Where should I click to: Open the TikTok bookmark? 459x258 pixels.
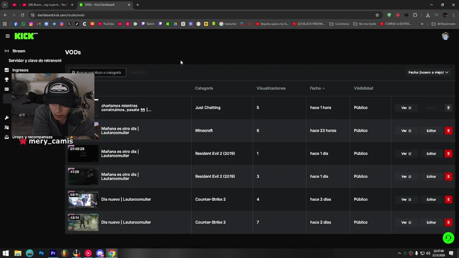click(x=77, y=24)
